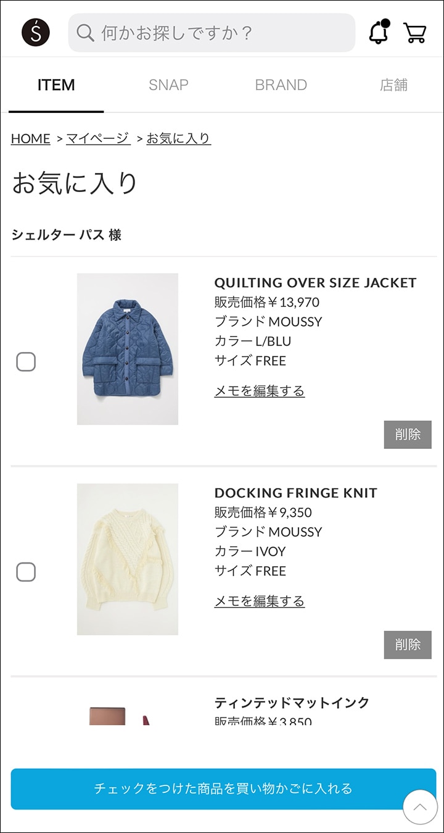Switch to the BRAND tab

[x=281, y=85]
